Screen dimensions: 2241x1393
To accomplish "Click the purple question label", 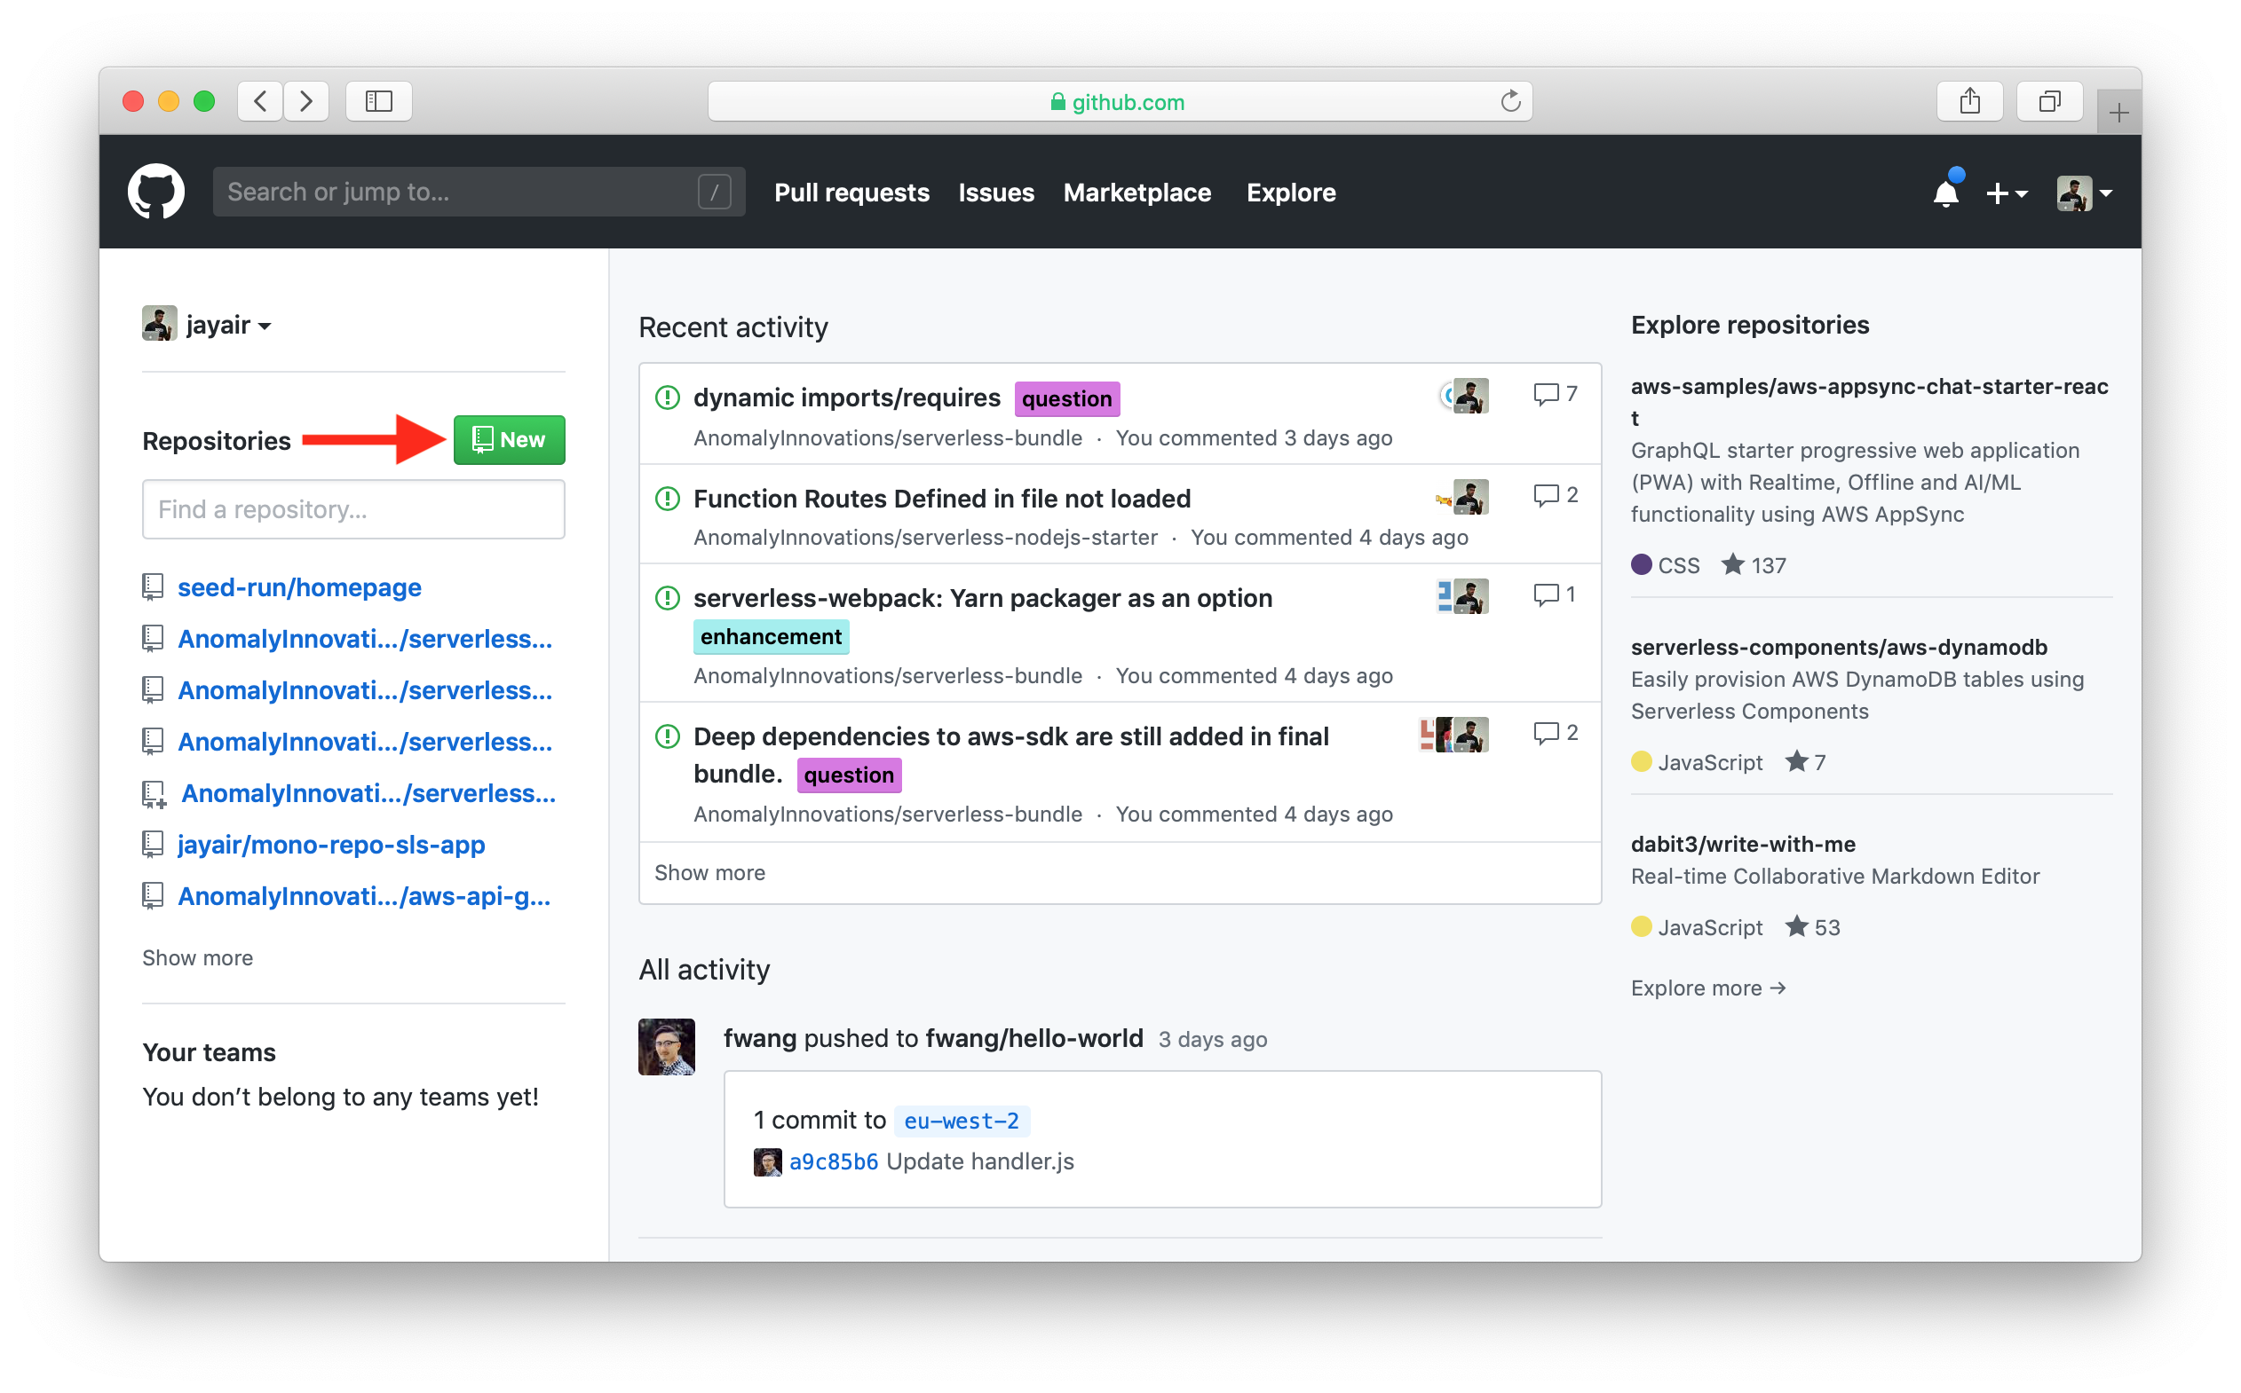I will [x=1066, y=399].
